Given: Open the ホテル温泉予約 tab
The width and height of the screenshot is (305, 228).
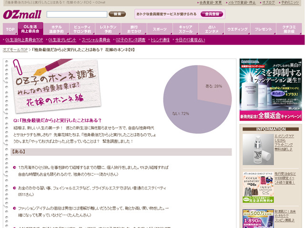Looking at the screenshot, I should tap(56, 29).
